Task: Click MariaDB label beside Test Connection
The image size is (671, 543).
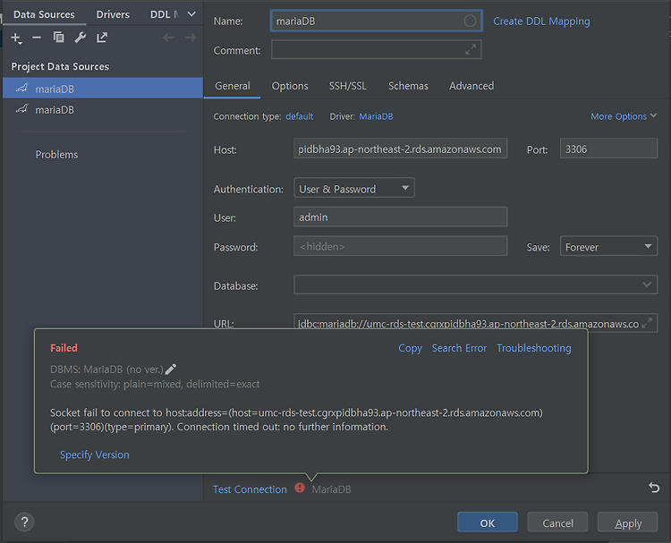Action: pos(331,489)
